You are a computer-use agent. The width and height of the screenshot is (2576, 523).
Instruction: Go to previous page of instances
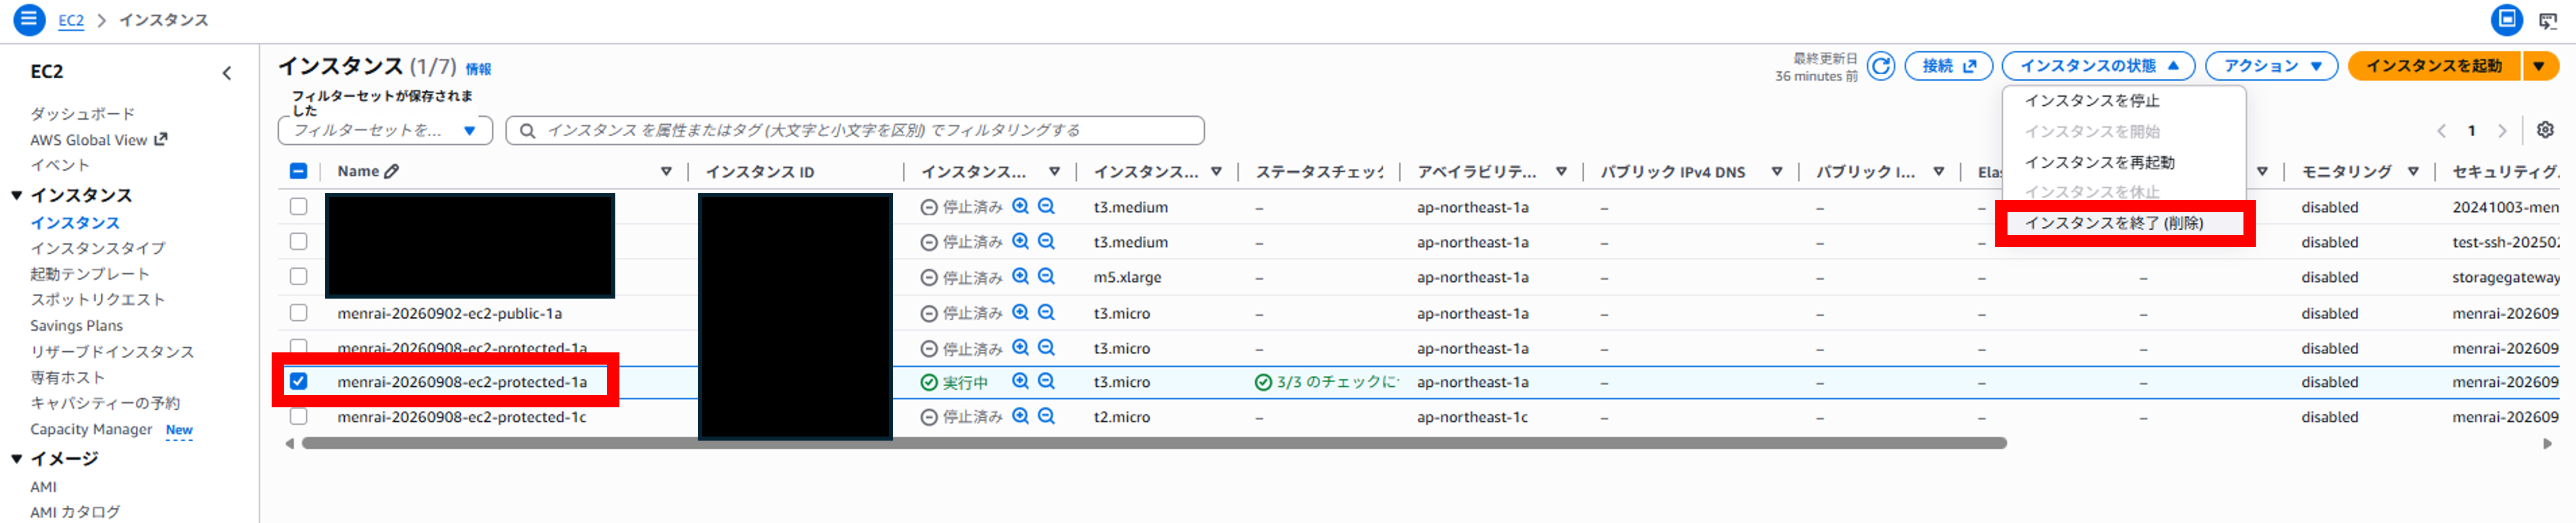pyautogui.click(x=2441, y=131)
